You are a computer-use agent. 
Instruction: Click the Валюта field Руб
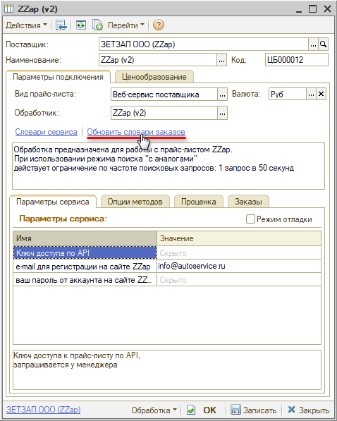(288, 94)
